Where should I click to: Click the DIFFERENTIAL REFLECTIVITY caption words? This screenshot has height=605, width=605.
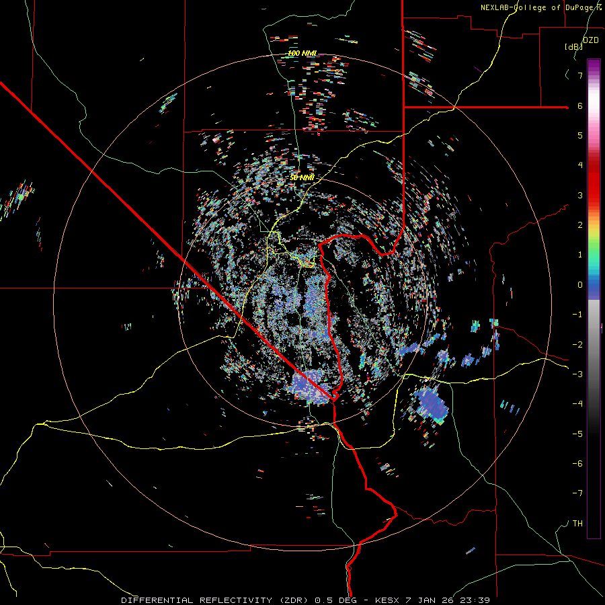[x=197, y=600]
